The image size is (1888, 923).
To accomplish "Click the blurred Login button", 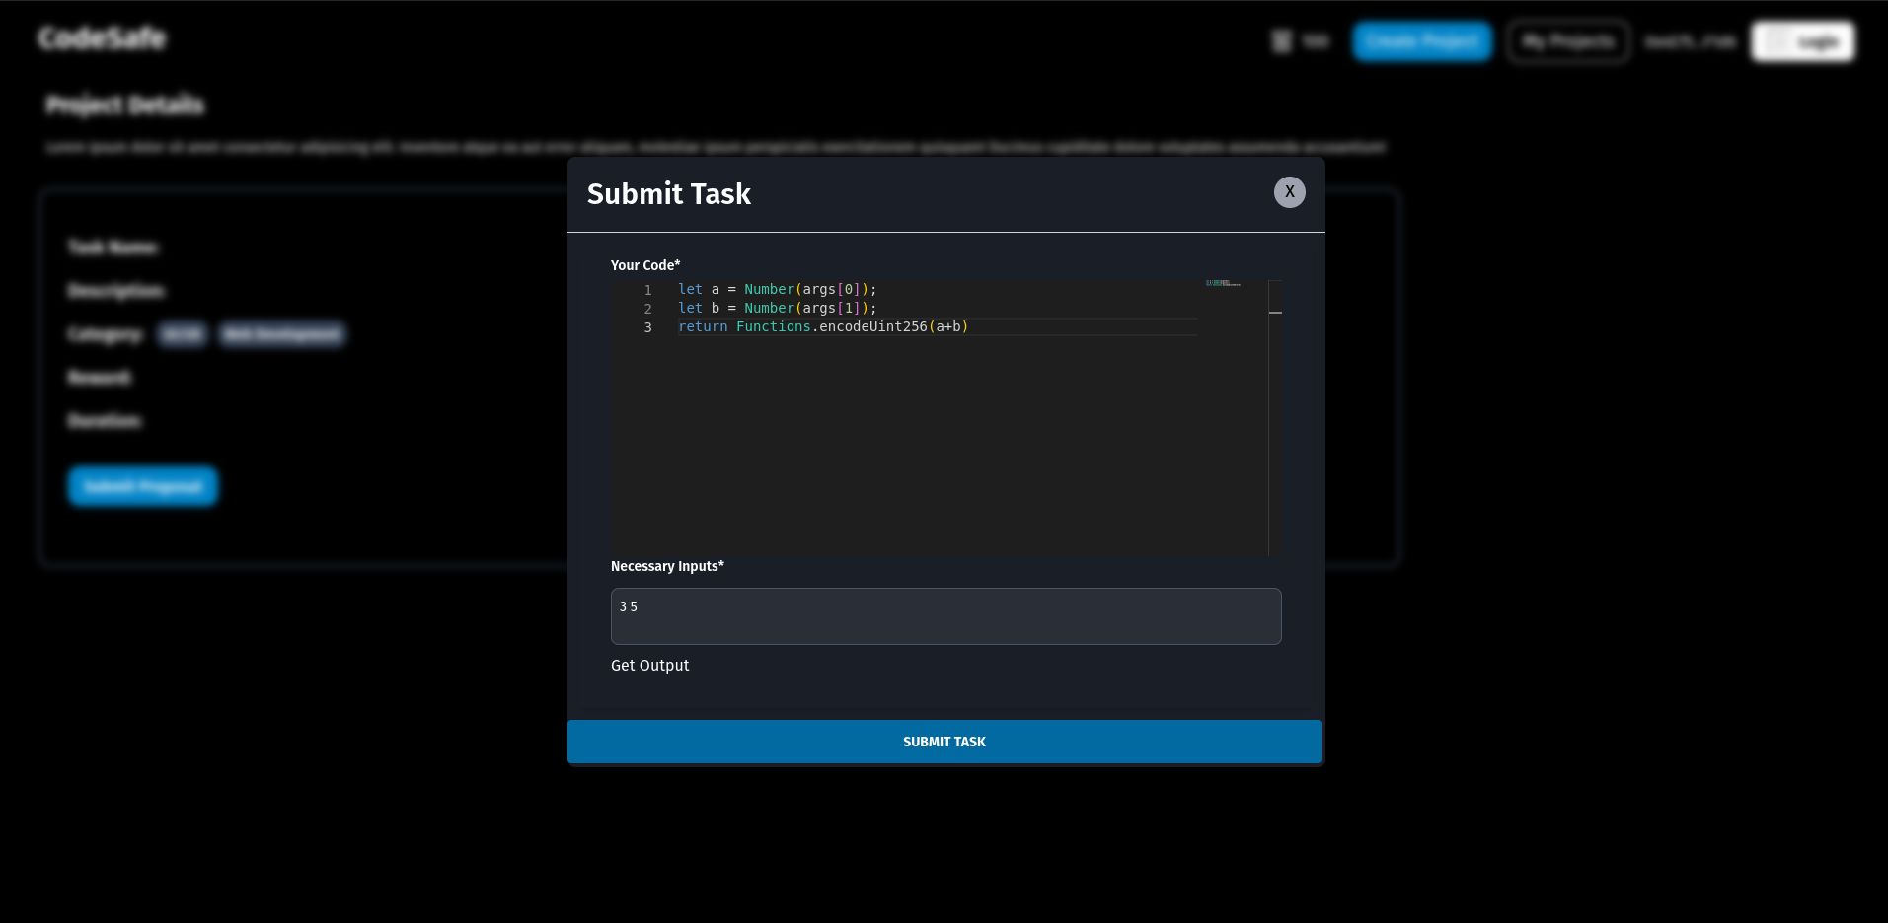I will tap(1803, 41).
